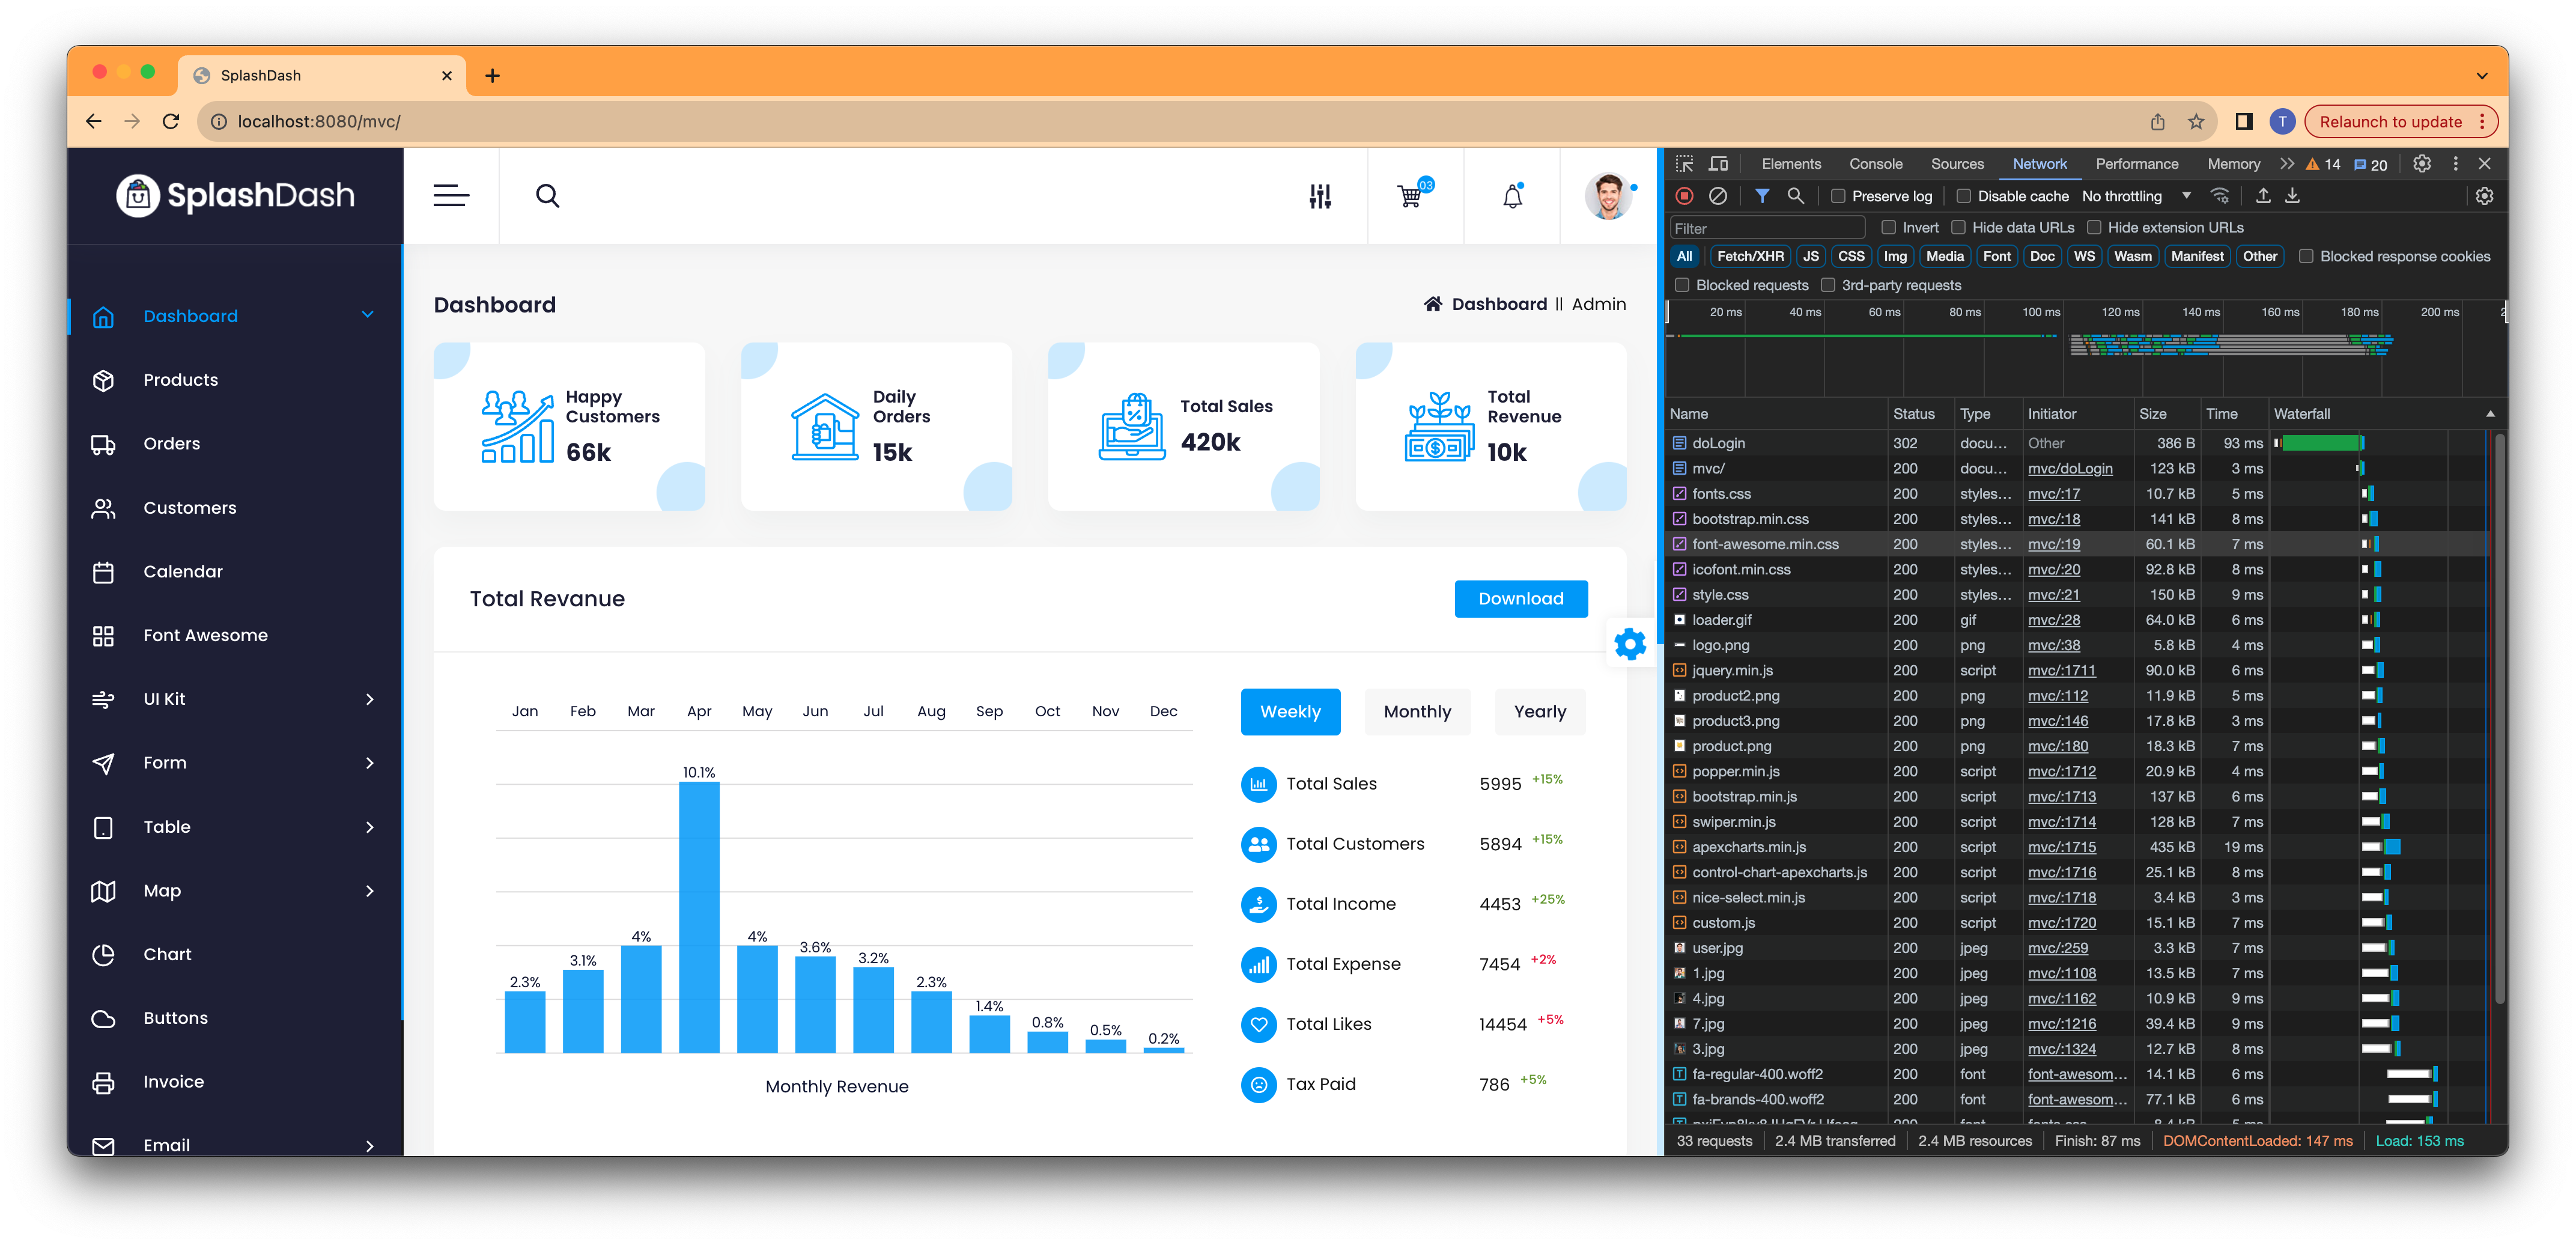The image size is (2576, 1245).
Task: Open the notification bell icon
Action: pyautogui.click(x=1512, y=196)
